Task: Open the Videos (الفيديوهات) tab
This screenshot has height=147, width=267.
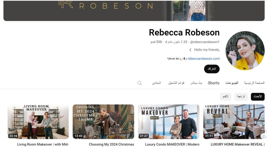Action: pyautogui.click(x=232, y=83)
